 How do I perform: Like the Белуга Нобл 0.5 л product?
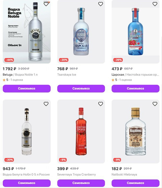pyautogui.click(x=46, y=104)
